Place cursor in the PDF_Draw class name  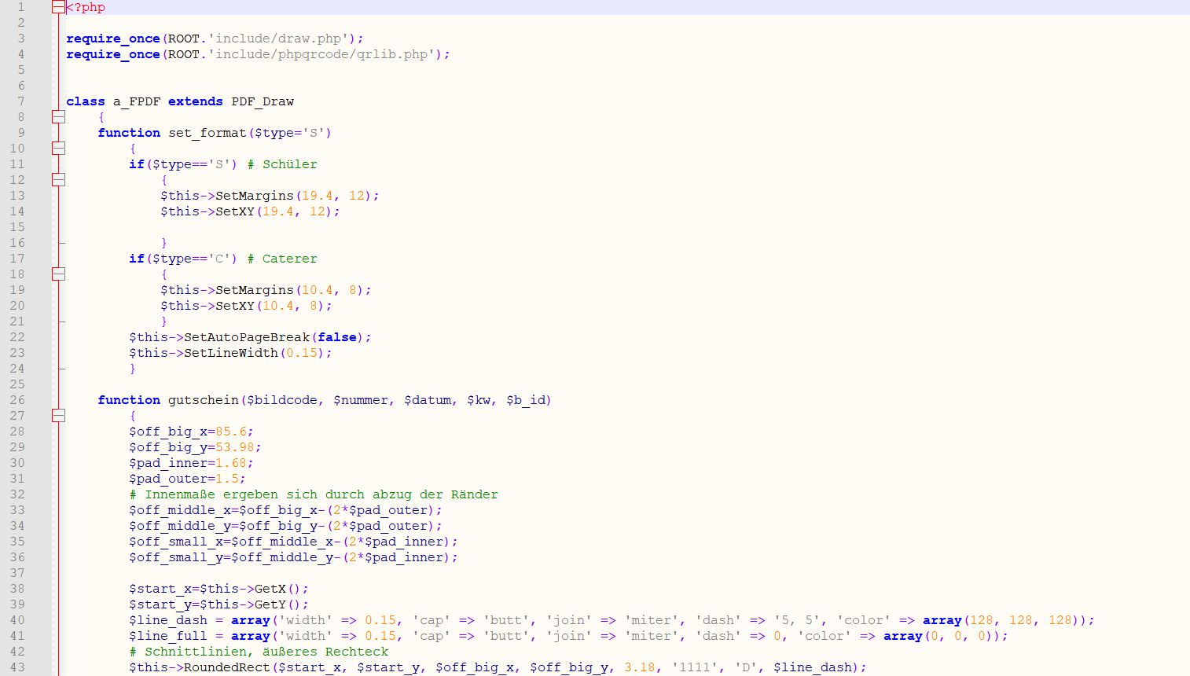263,101
